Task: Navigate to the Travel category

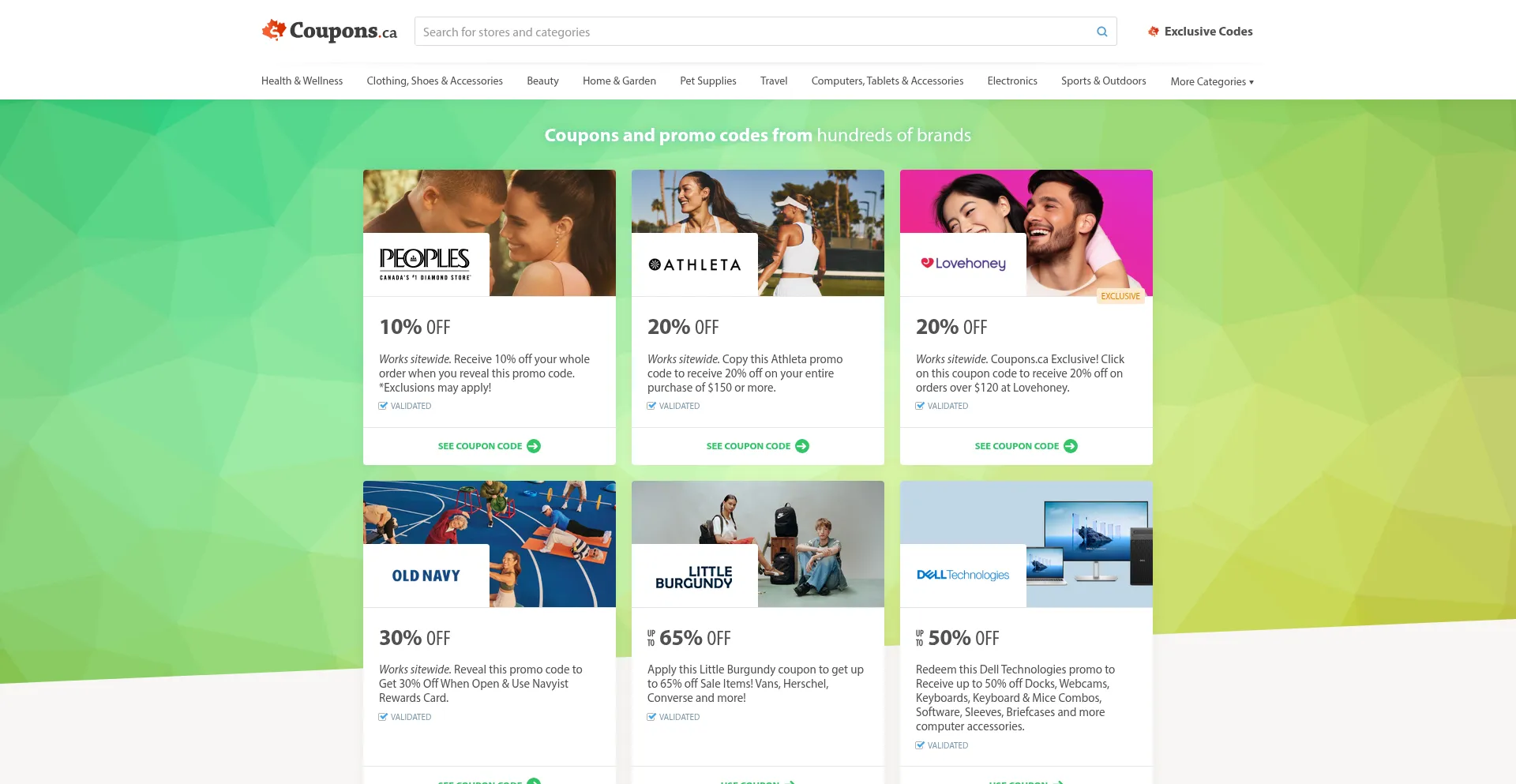Action: (x=773, y=81)
